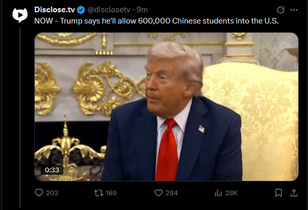Click the tweet text about Chinese students
308x210 pixels.
[156, 21]
